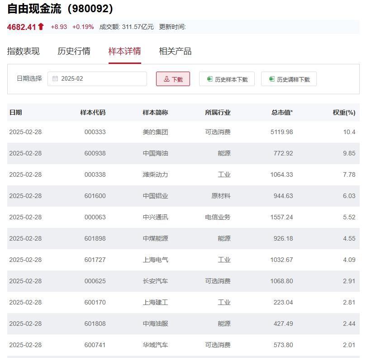Click the 日期 column header
The height and width of the screenshot is (358, 371).
tap(16, 112)
